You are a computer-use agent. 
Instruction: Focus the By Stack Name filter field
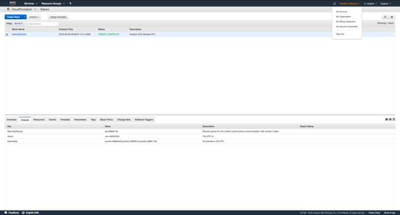tap(42, 24)
